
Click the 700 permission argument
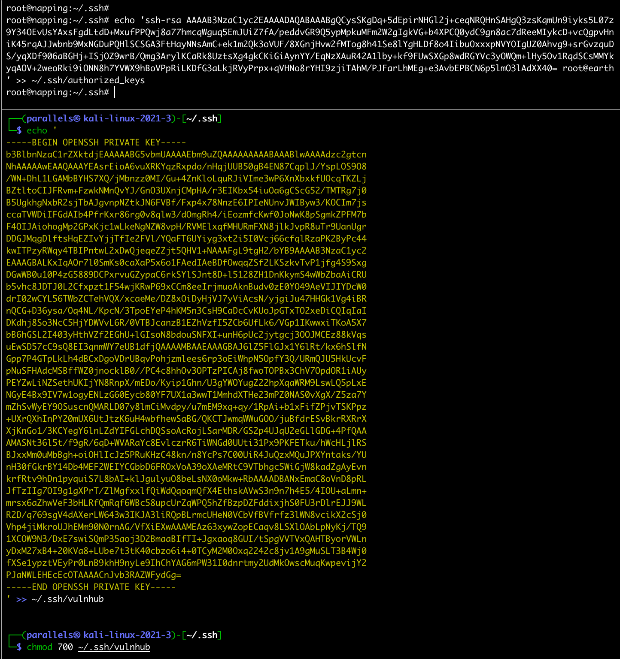[65, 647]
